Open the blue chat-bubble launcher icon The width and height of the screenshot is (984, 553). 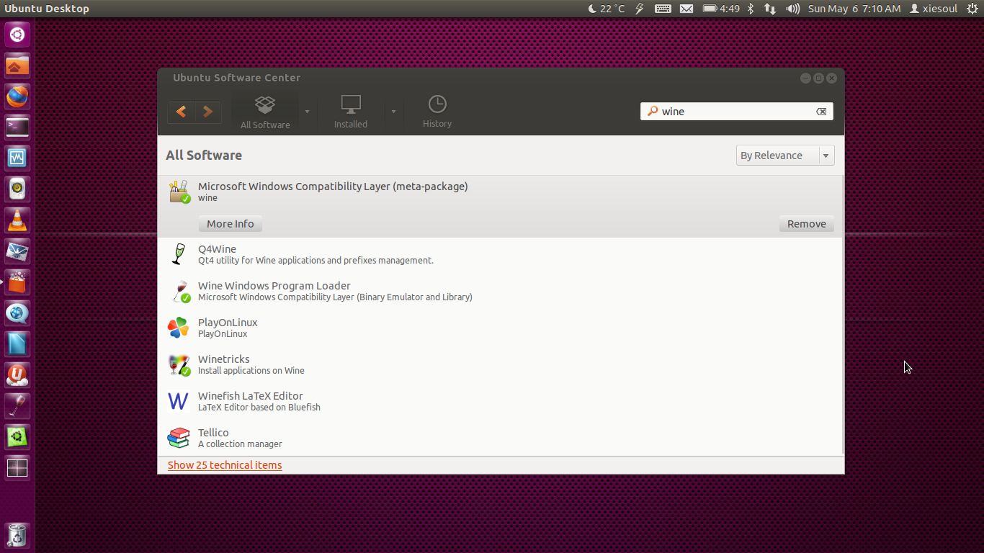pyautogui.click(x=17, y=313)
